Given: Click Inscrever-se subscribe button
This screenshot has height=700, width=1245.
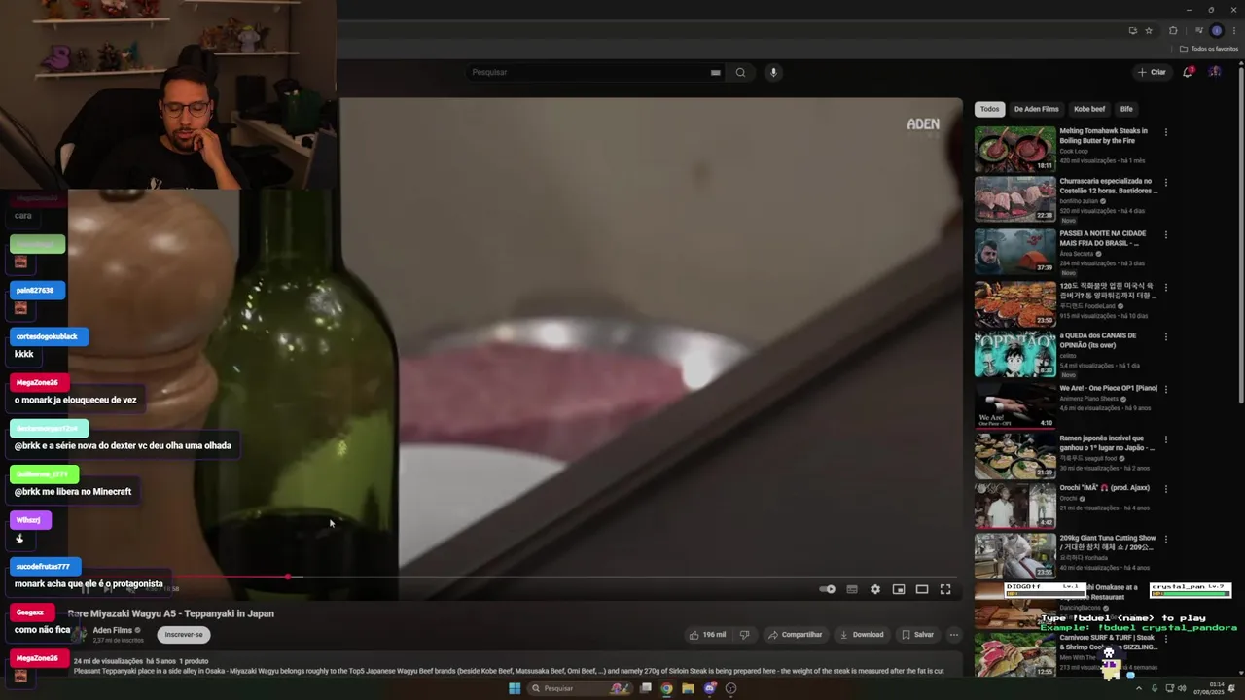Looking at the screenshot, I should coord(184,635).
